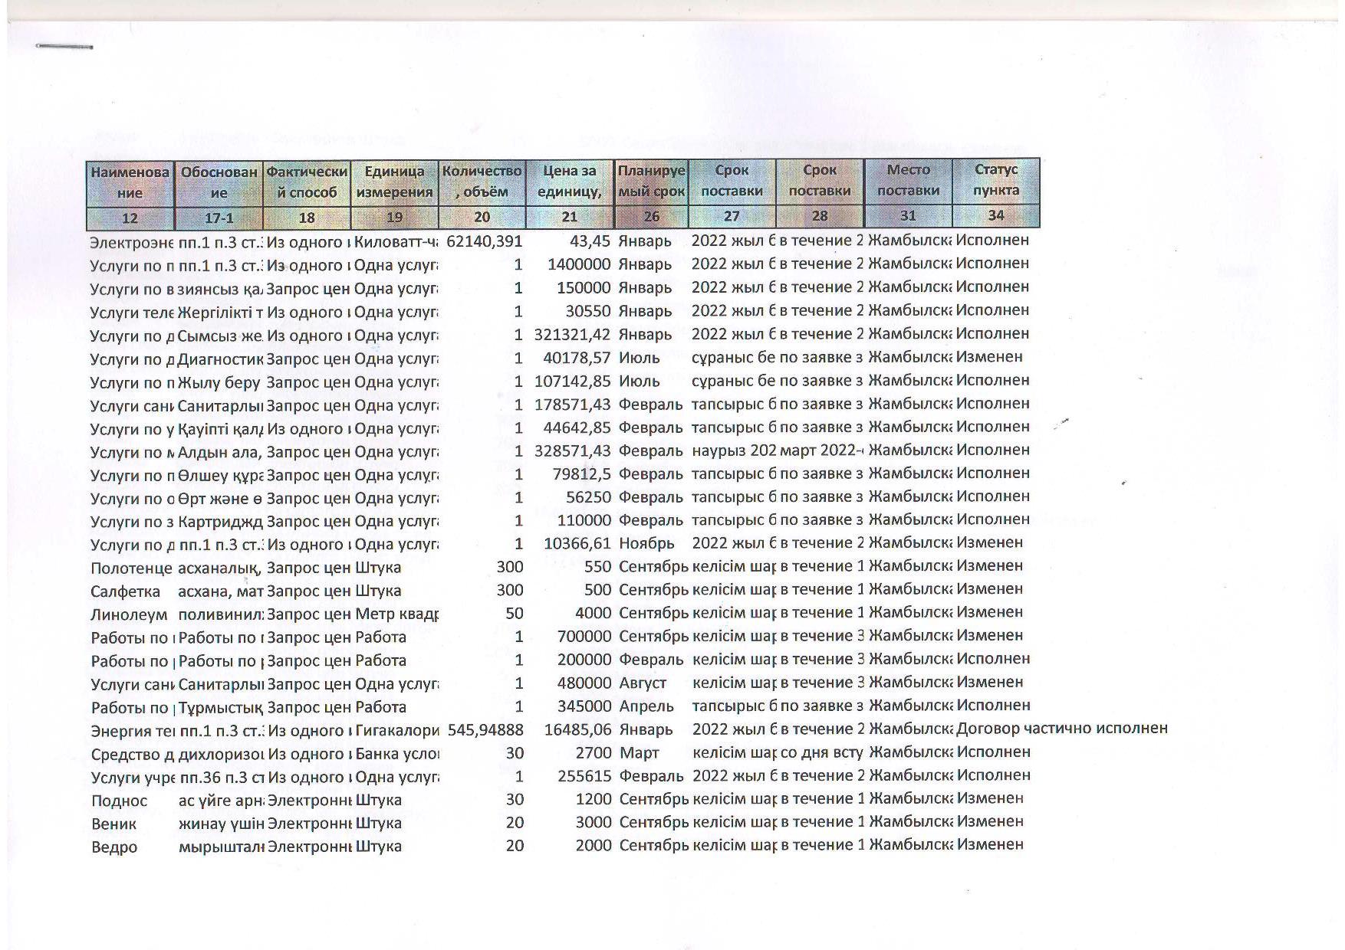Click the price '44642,85'

tap(577, 428)
